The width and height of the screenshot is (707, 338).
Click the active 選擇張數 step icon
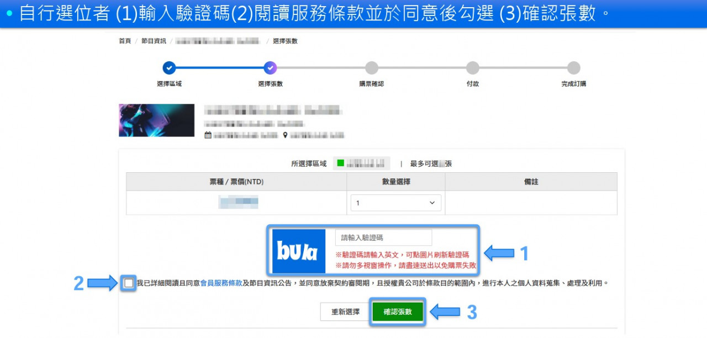click(270, 67)
